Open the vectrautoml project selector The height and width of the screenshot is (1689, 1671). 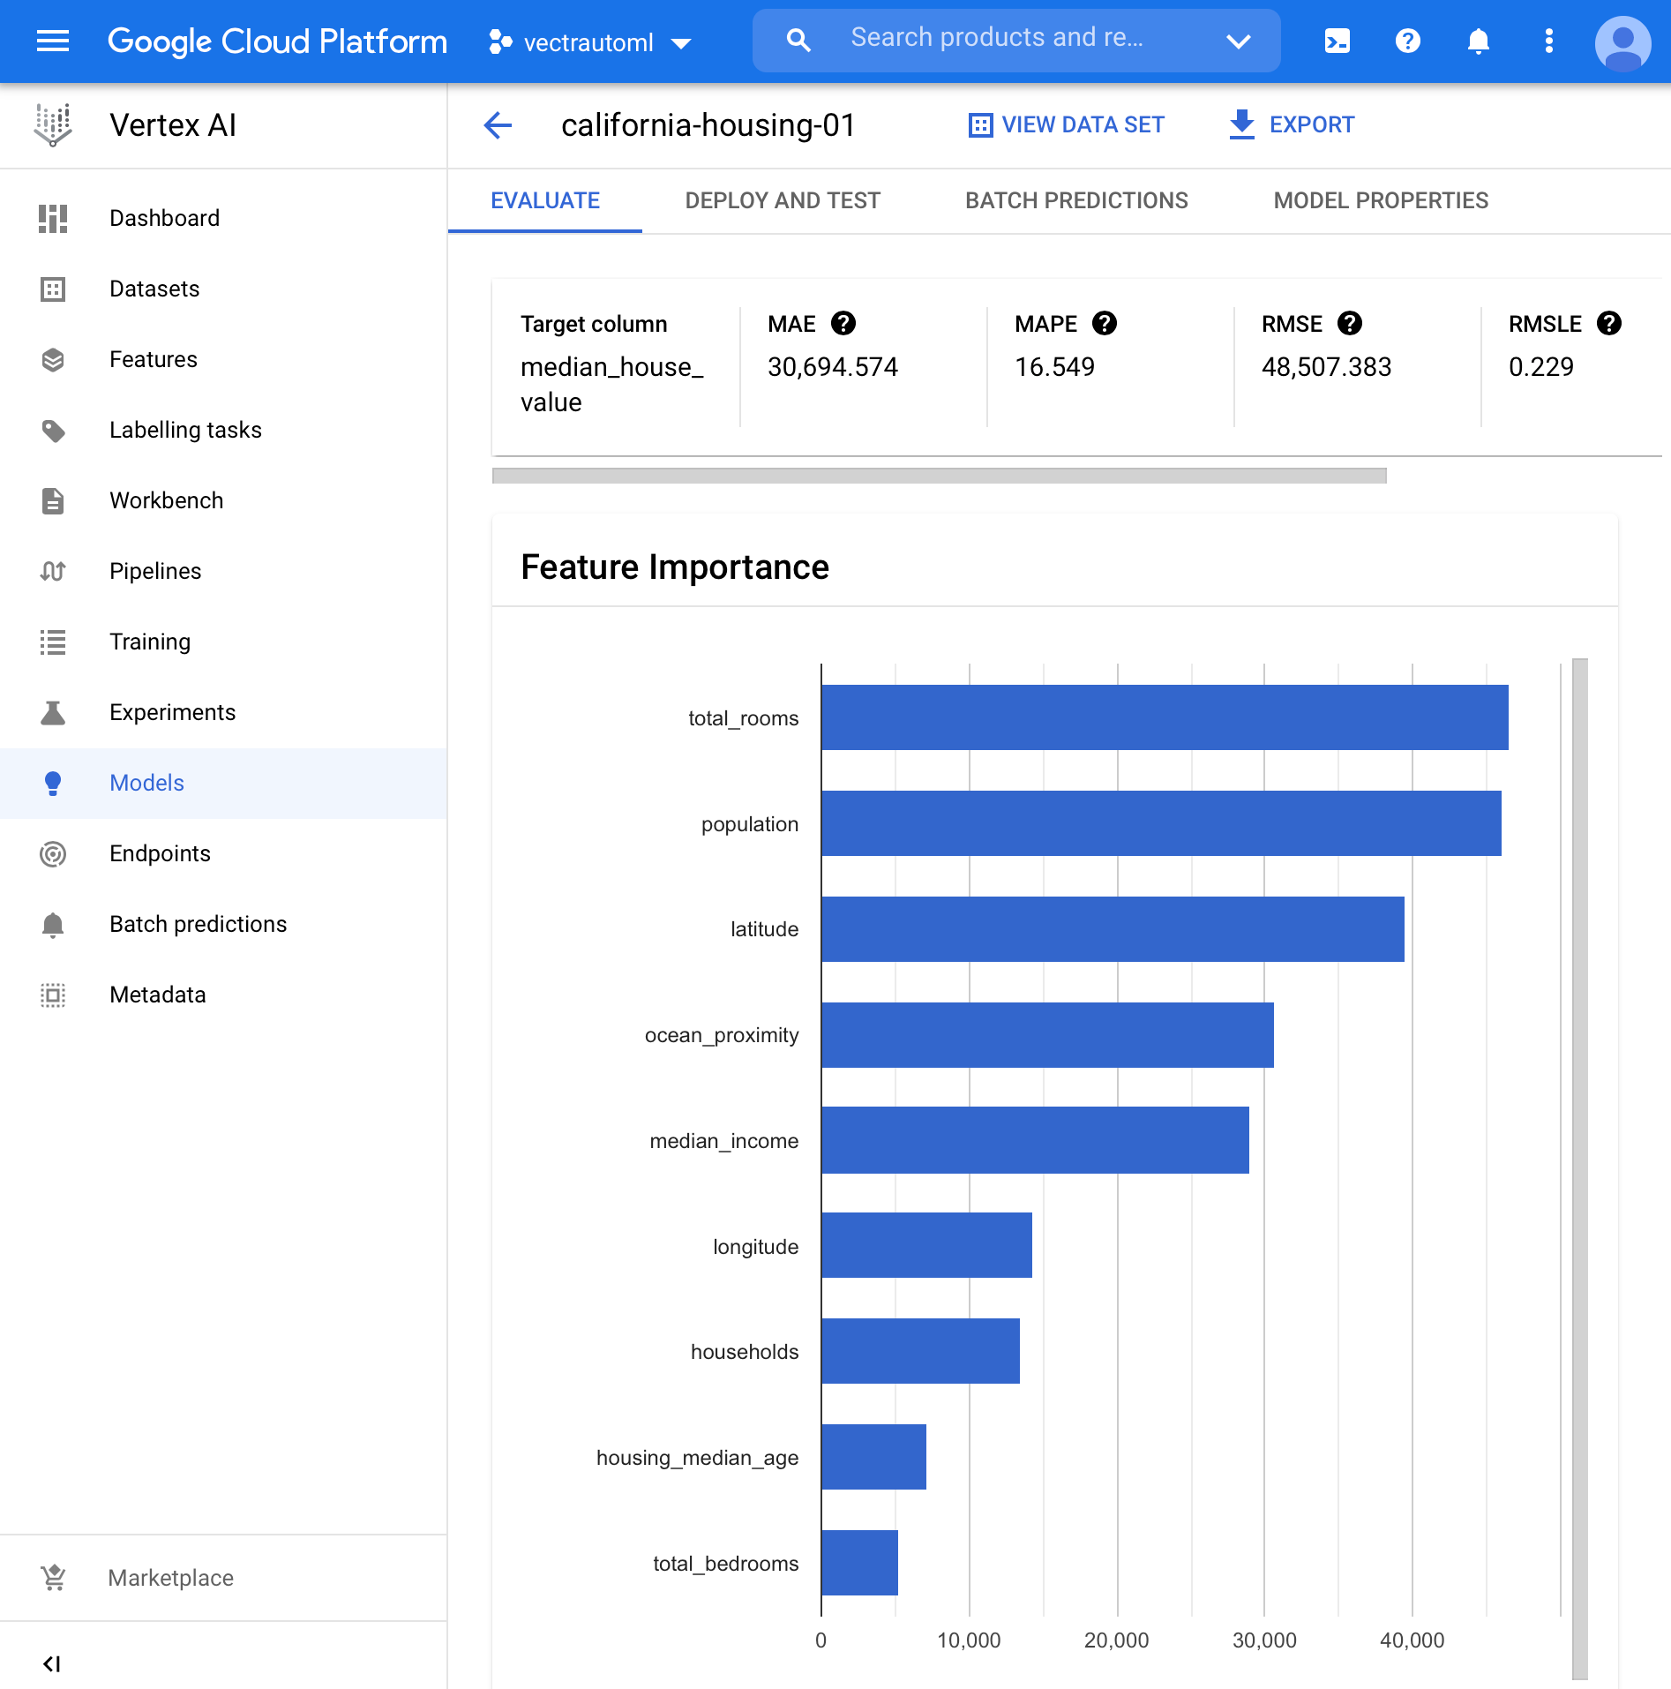[589, 42]
